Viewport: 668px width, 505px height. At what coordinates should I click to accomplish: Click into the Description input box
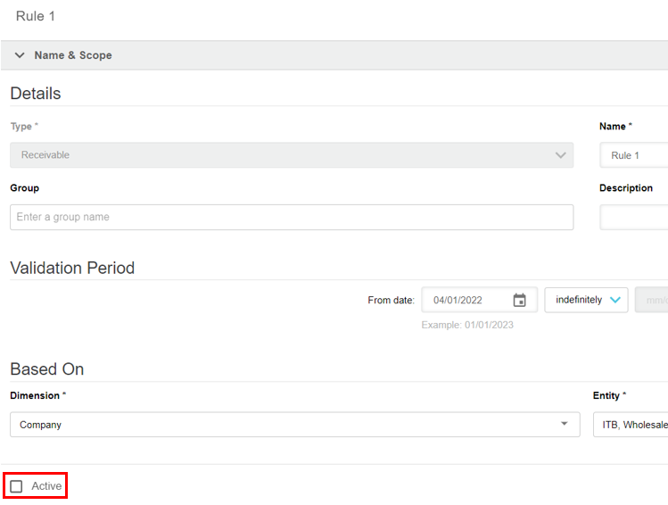point(635,217)
